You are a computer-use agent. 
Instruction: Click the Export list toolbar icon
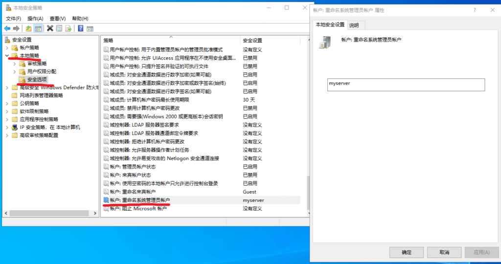68,28
